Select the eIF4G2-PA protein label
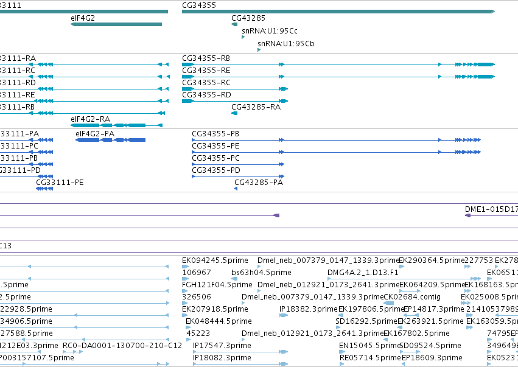The image size is (518, 367). click(95, 134)
